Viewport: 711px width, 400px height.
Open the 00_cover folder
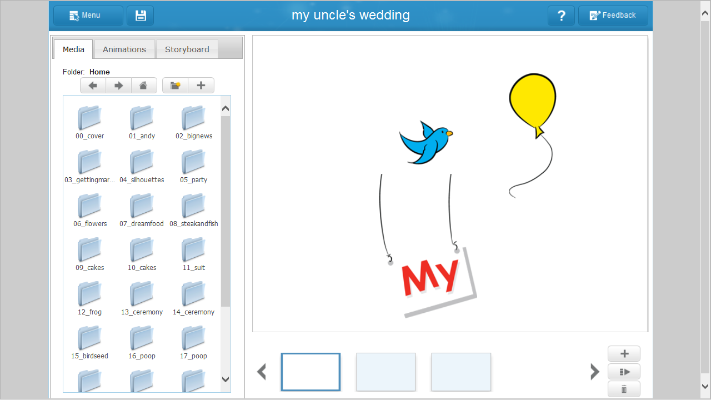[x=90, y=122]
